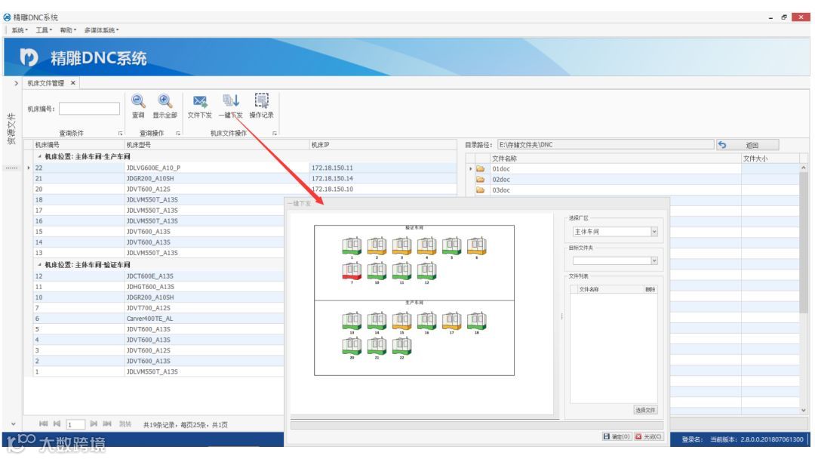Open the 目标文件夹 dropdown
This screenshot has height=459, width=815.
click(x=654, y=261)
